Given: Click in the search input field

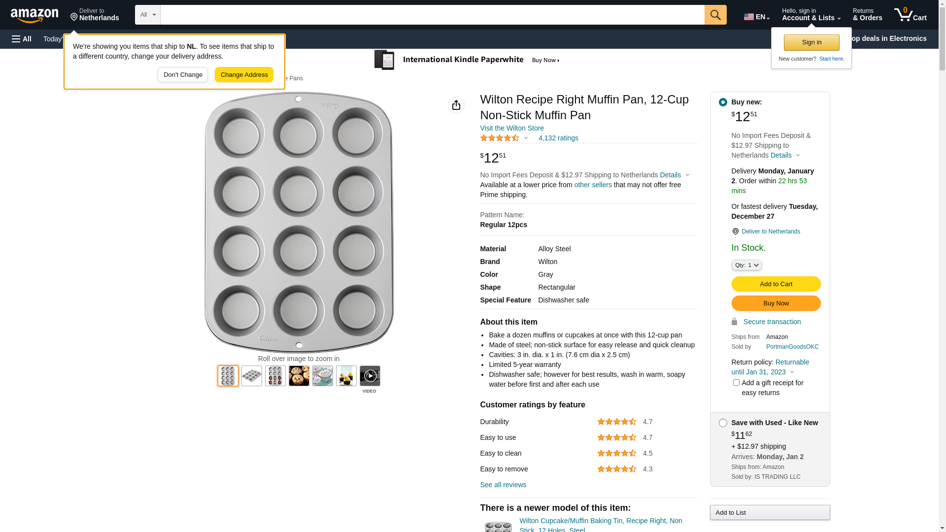Looking at the screenshot, I should [x=432, y=15].
